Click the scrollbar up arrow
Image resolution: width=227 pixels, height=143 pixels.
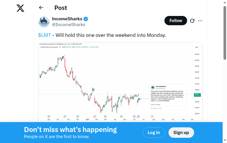click(x=225, y=2)
